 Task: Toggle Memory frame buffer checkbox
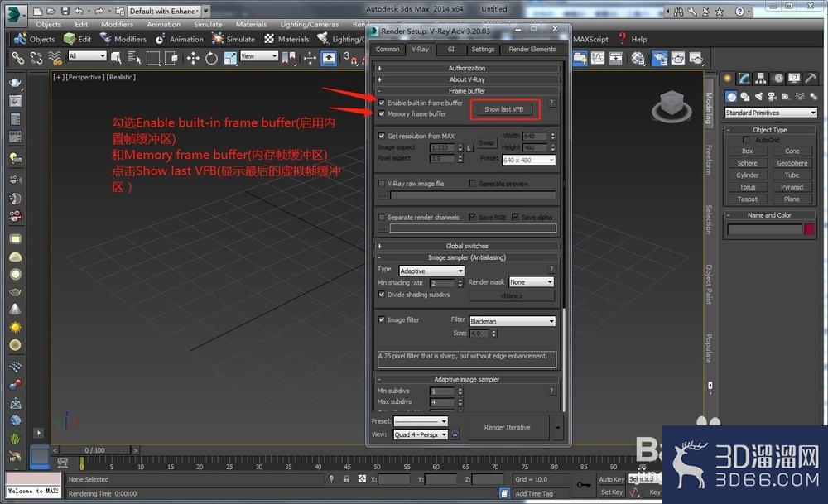(382, 114)
